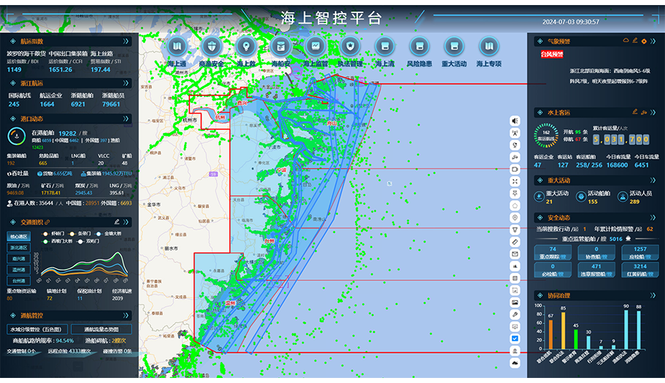The width and height of the screenshot is (665, 383).
Task: Click the 商渔安全 shield icon
Action: [211, 47]
